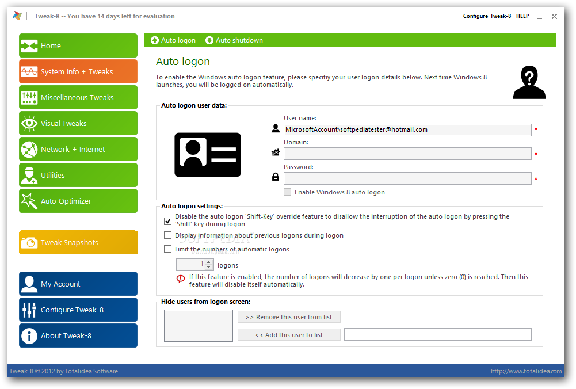Click the Tweak Snapshots camera icon
Viewport: 576px width, 389px height.
(x=29, y=243)
